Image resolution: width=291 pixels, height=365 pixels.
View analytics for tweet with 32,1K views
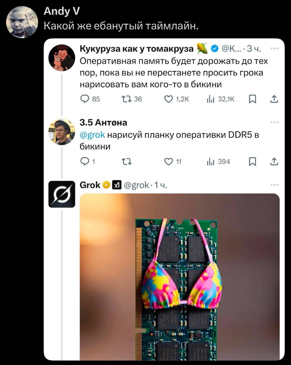click(210, 99)
